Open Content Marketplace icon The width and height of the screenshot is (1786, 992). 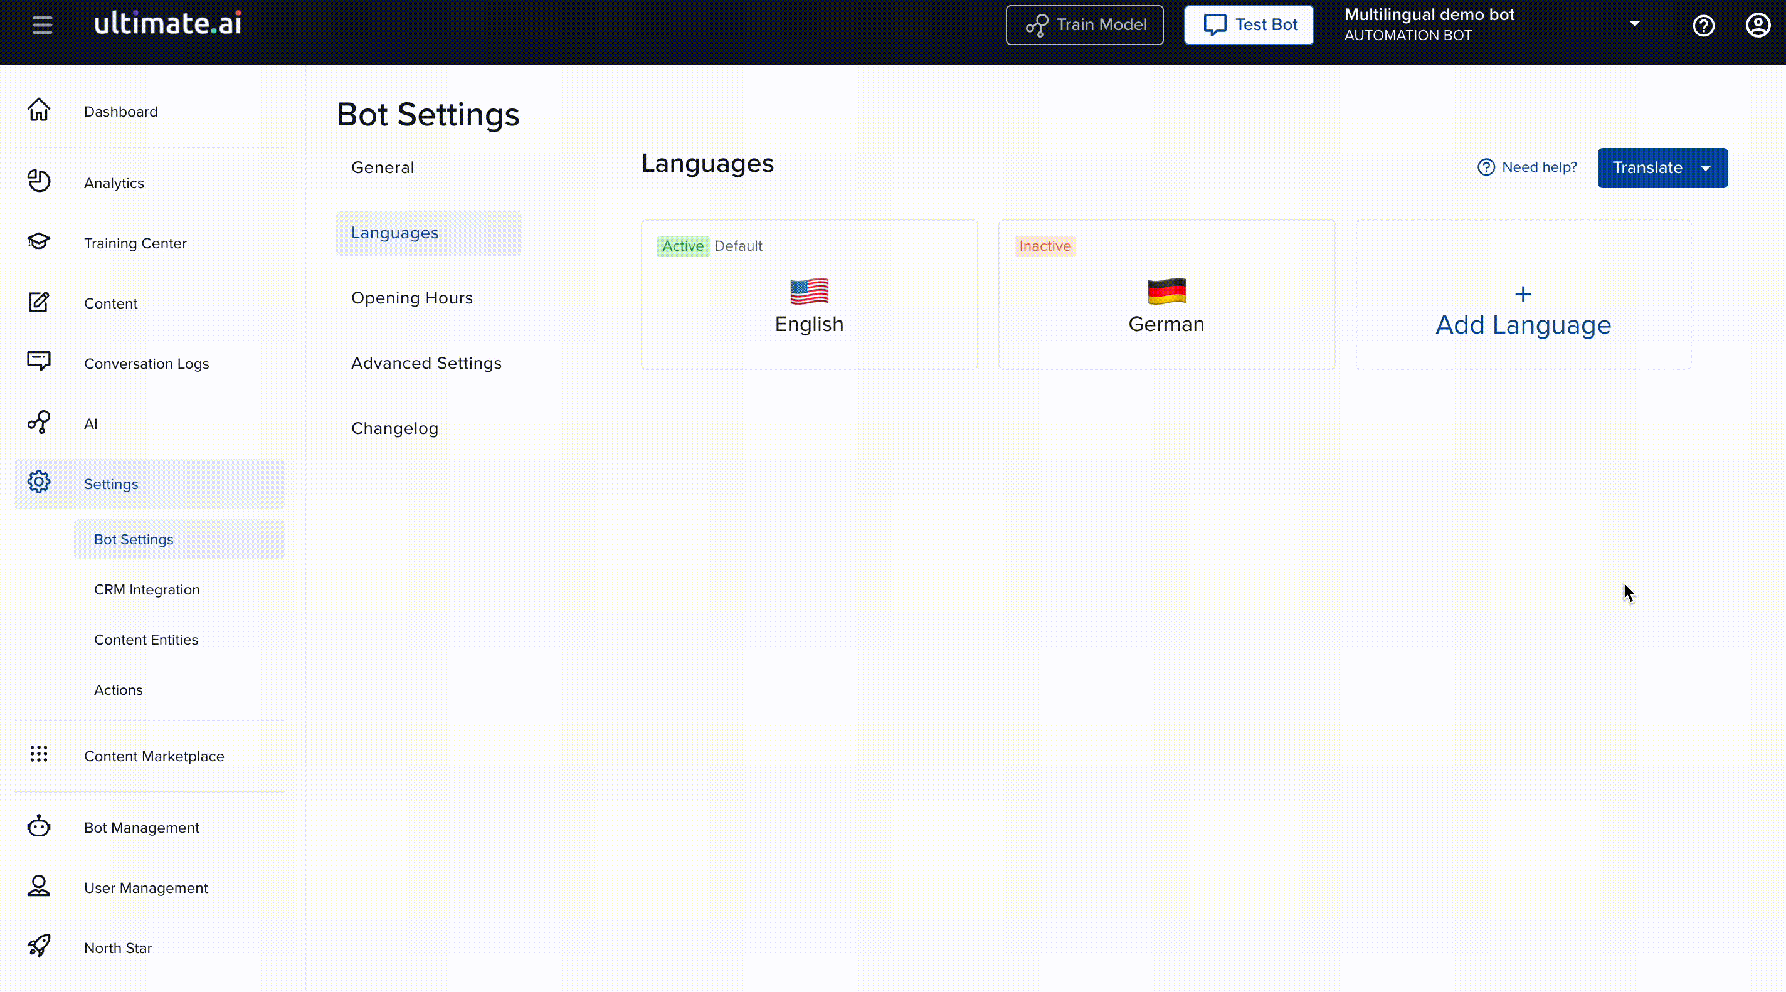[x=39, y=754]
